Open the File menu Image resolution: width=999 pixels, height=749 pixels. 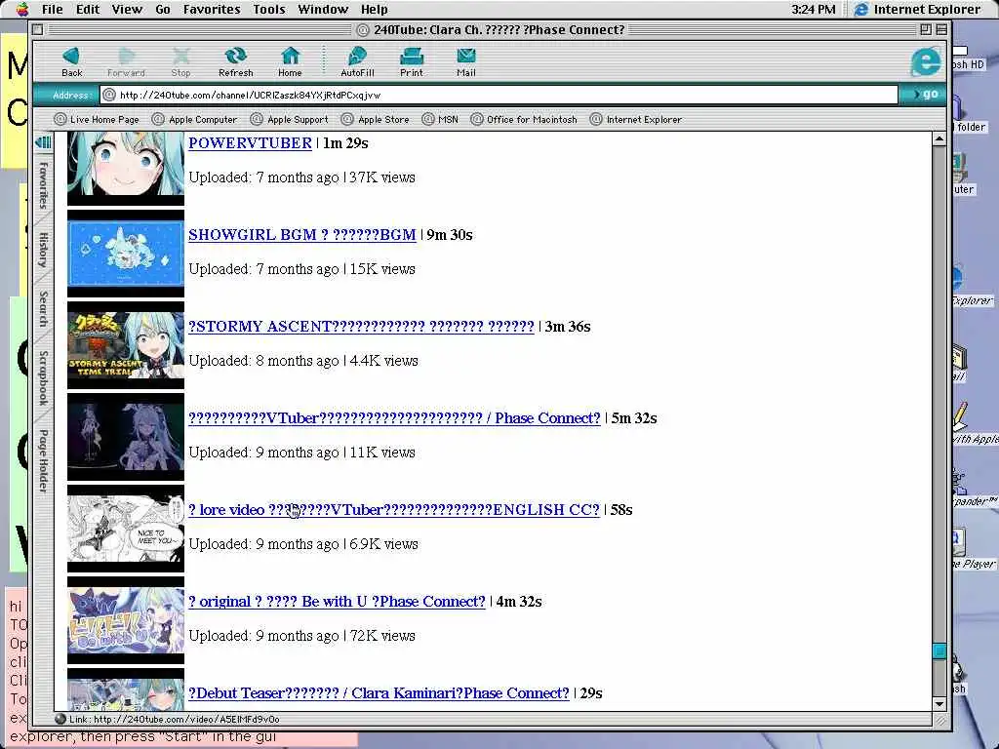(53, 9)
